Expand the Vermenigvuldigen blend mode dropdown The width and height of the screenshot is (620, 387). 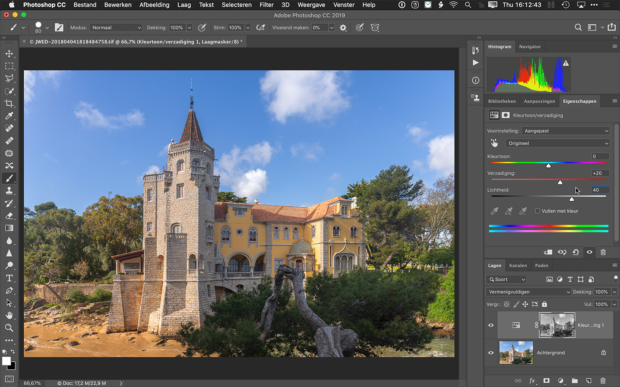(x=528, y=292)
